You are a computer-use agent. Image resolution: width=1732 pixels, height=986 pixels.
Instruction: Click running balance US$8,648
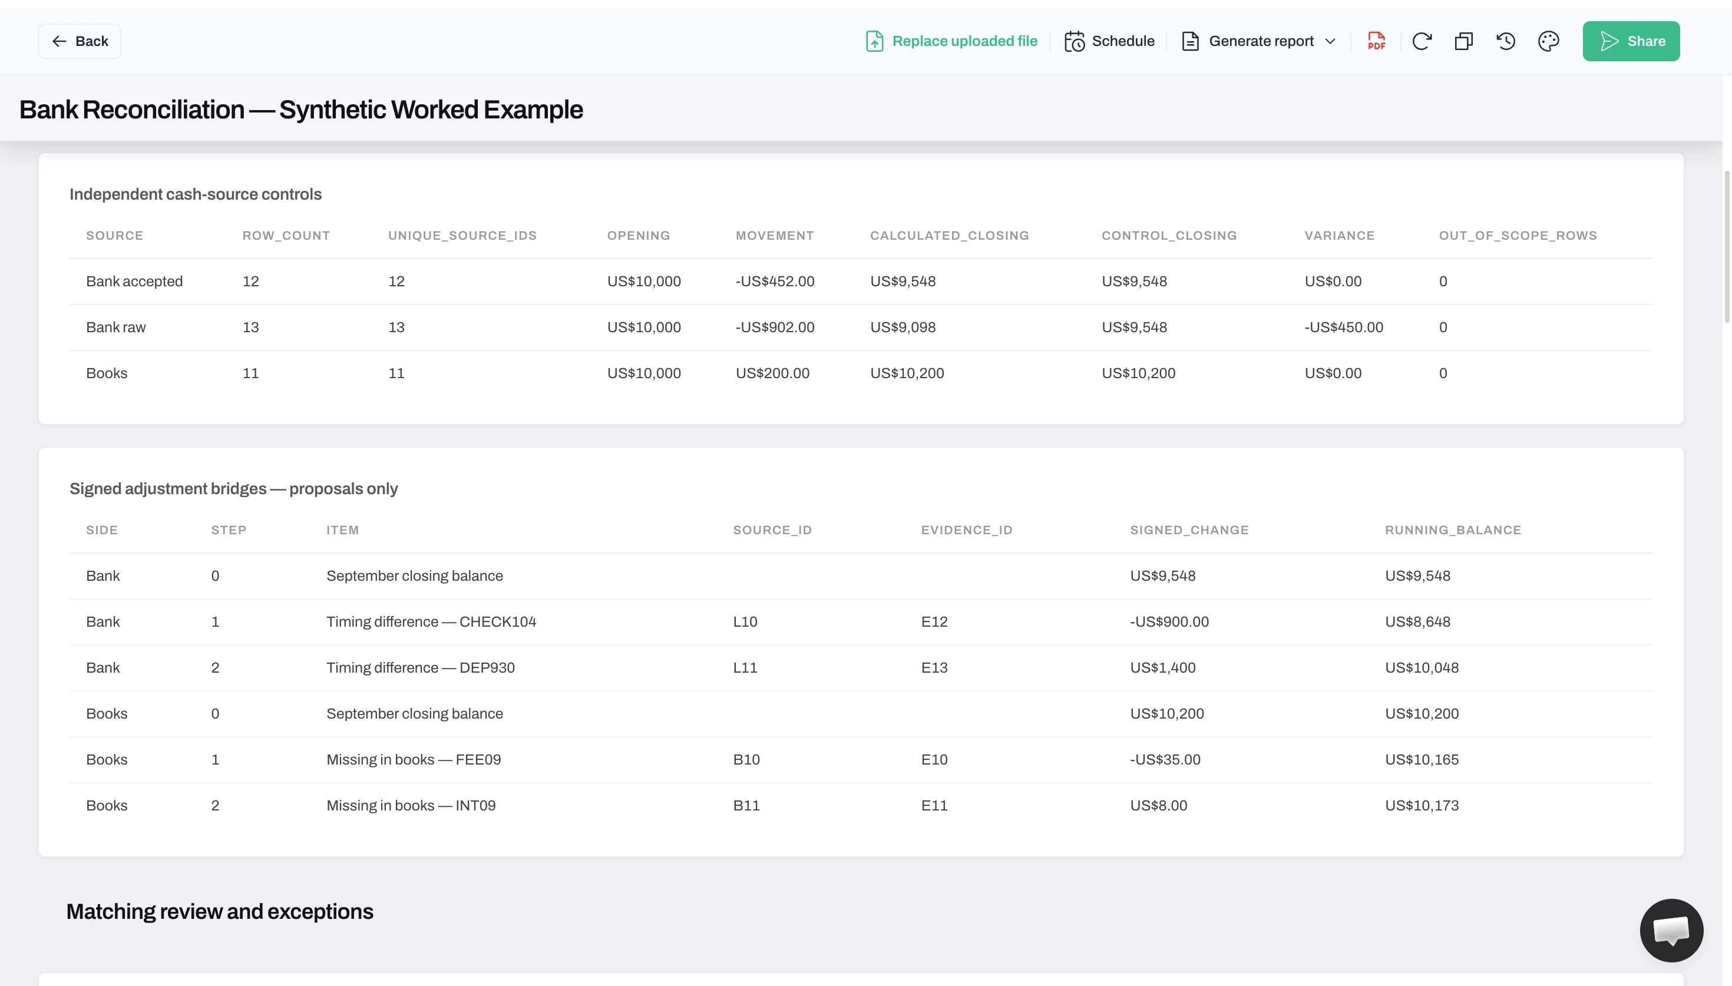pyautogui.click(x=1417, y=623)
